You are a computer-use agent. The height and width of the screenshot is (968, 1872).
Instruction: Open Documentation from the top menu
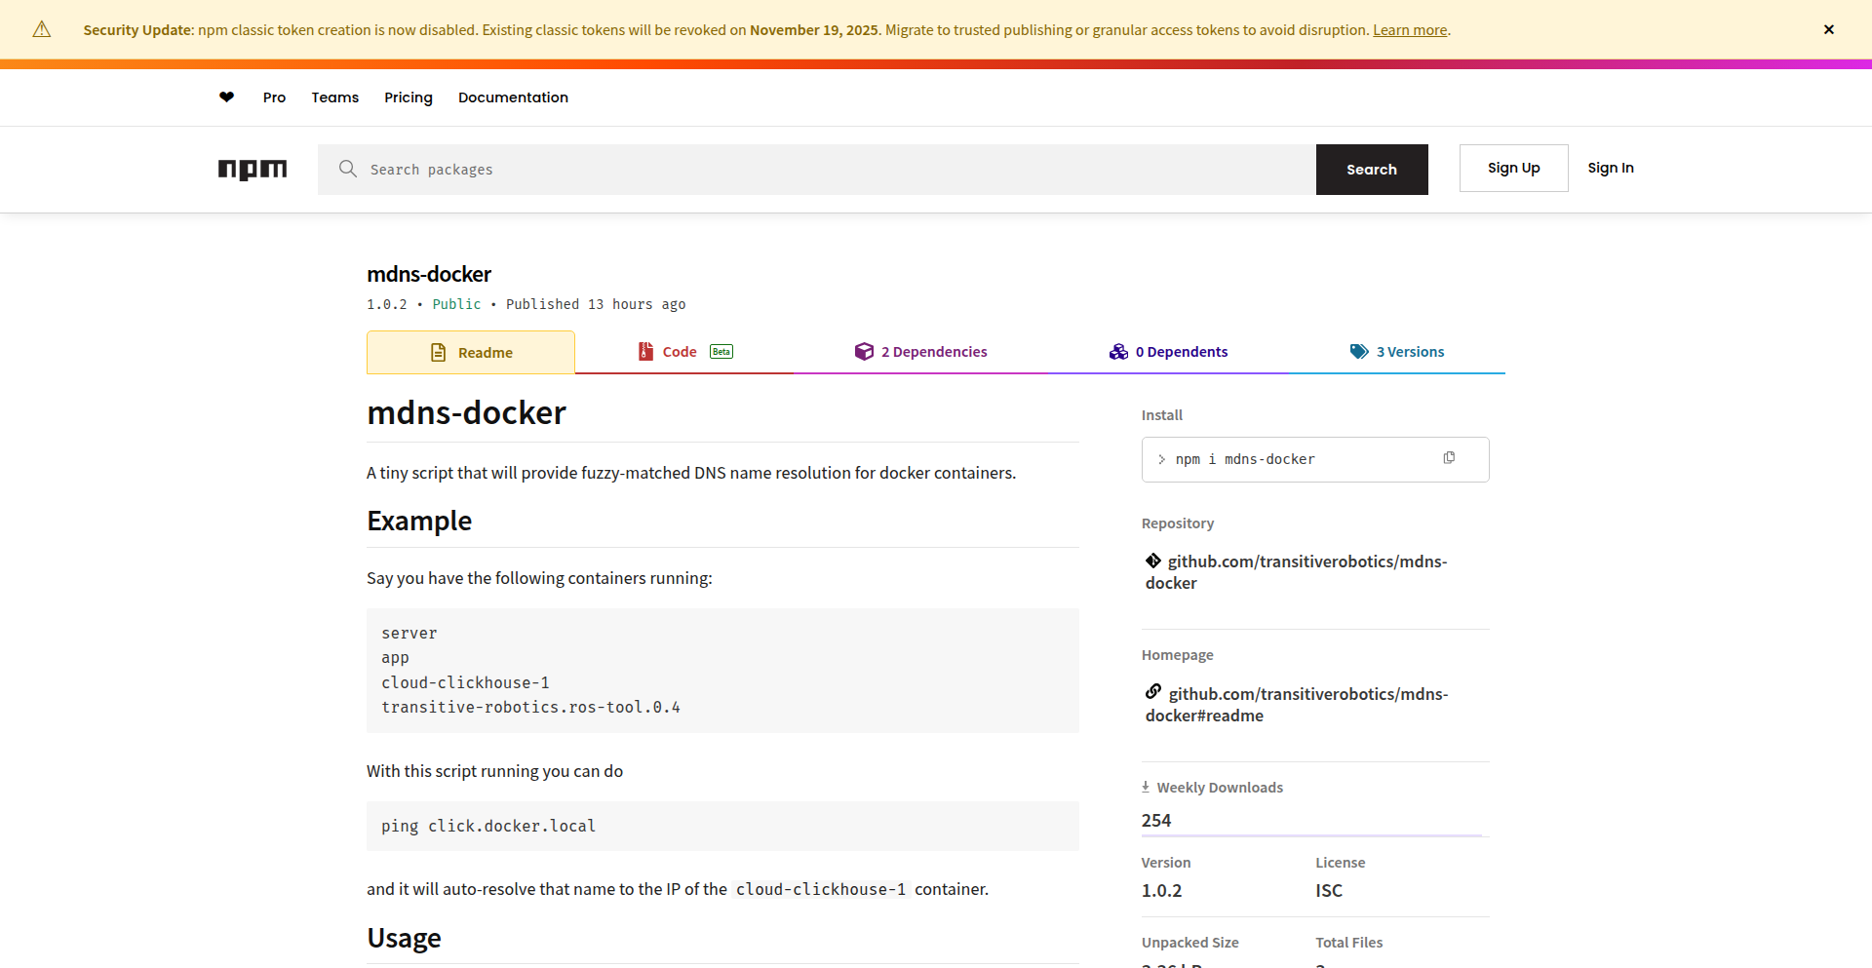pyautogui.click(x=513, y=97)
